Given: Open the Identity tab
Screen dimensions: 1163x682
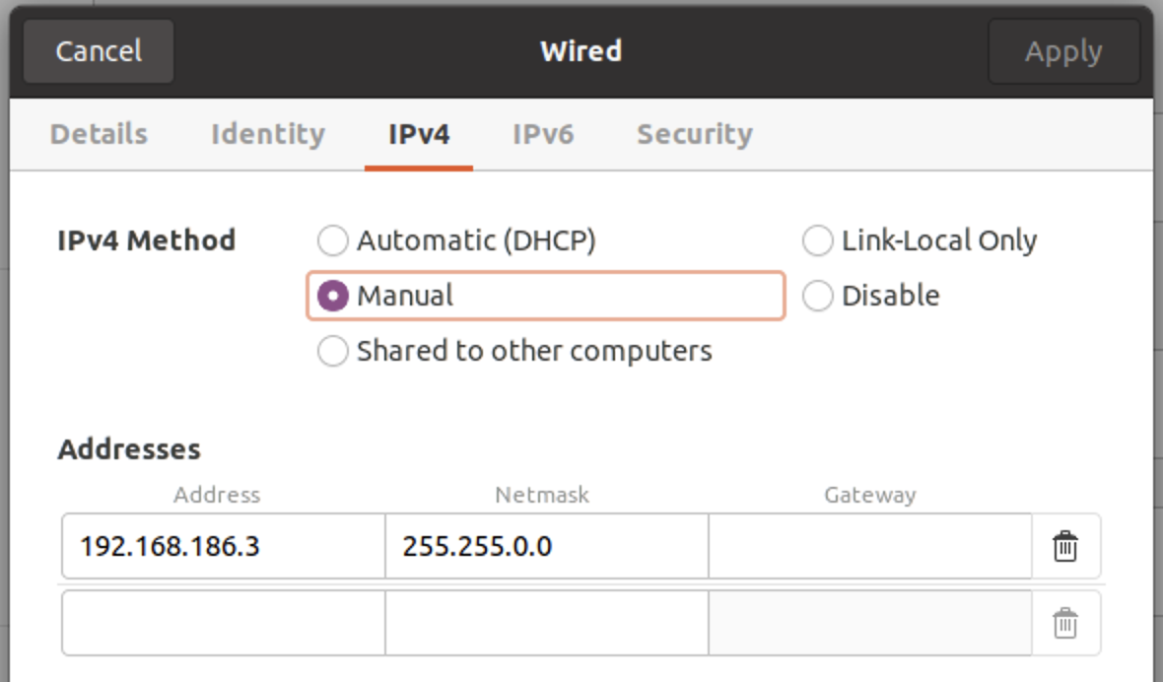Looking at the screenshot, I should pos(268,134).
